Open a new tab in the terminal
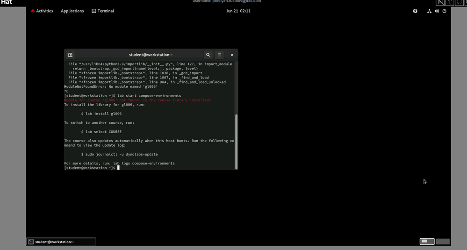 [70, 55]
